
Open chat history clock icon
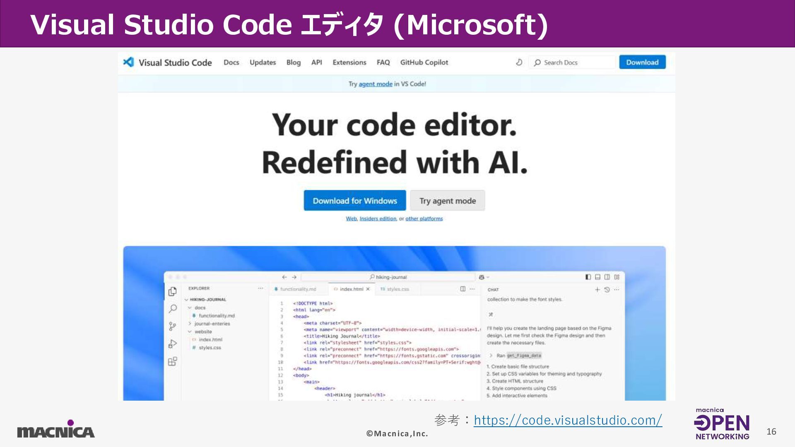607,290
